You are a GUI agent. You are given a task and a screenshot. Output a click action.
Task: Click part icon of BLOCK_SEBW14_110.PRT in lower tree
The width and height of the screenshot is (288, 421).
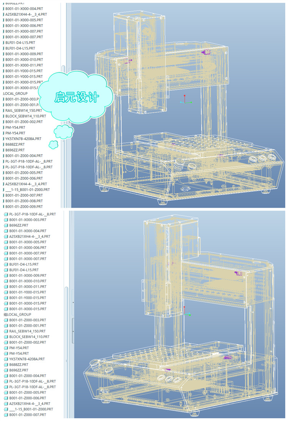[x=6, y=337]
